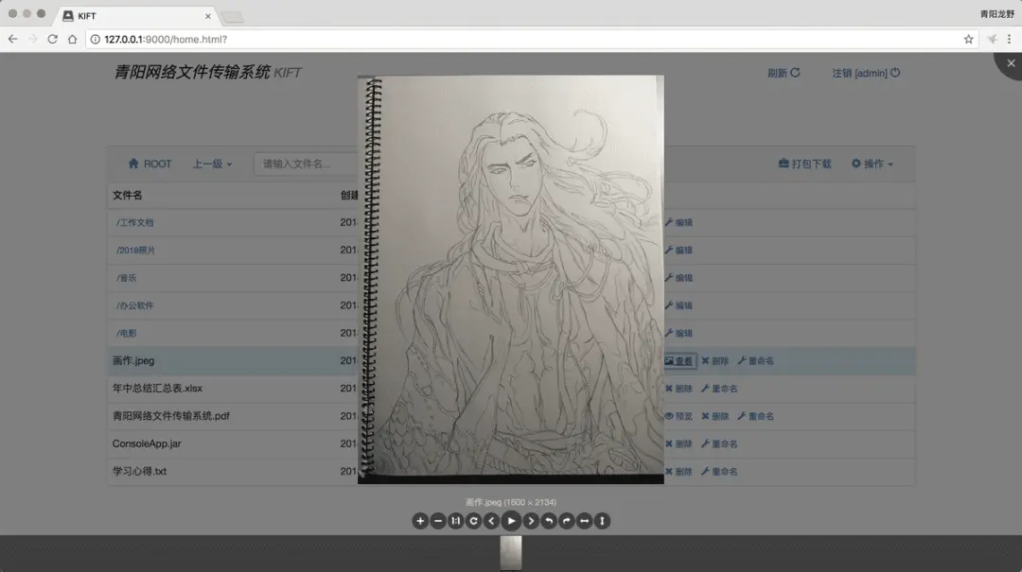Edit the /办公软件 folder with 编辑
The image size is (1022, 572).
click(678, 305)
